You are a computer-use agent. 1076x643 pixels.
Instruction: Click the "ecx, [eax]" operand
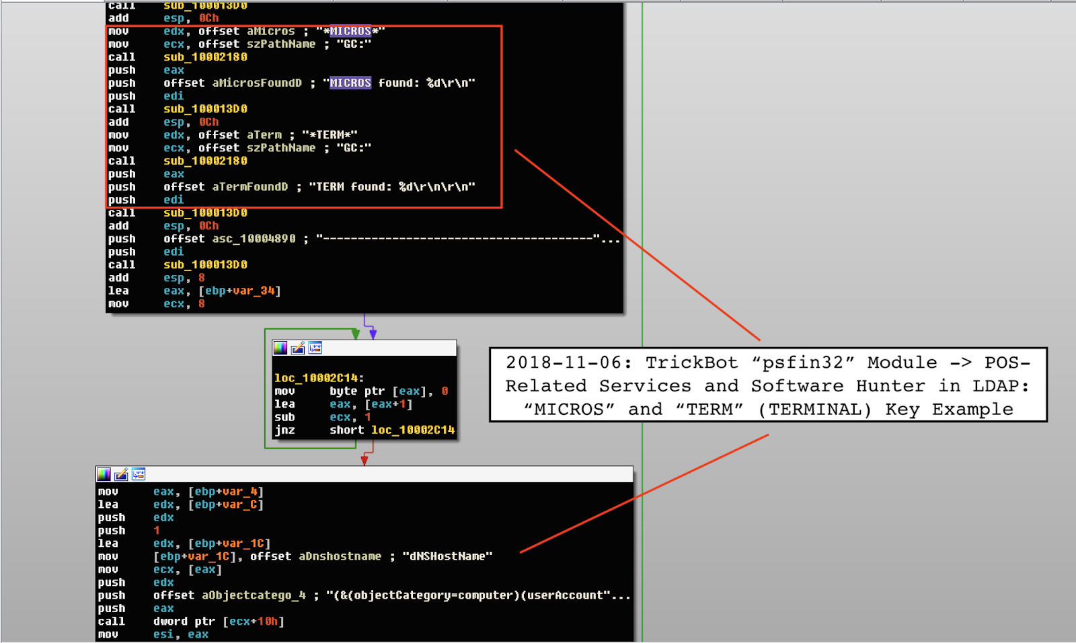pyautogui.click(x=188, y=570)
